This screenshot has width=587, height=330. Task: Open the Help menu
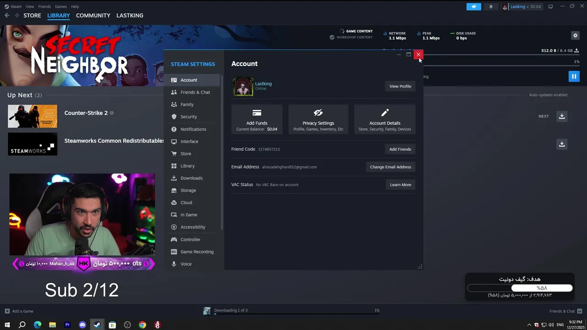pos(75,6)
